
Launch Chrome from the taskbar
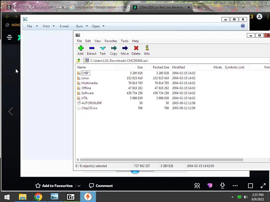[38, 197]
